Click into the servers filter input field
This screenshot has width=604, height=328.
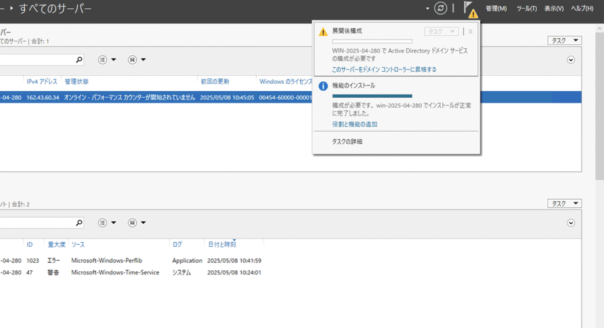coord(37,59)
